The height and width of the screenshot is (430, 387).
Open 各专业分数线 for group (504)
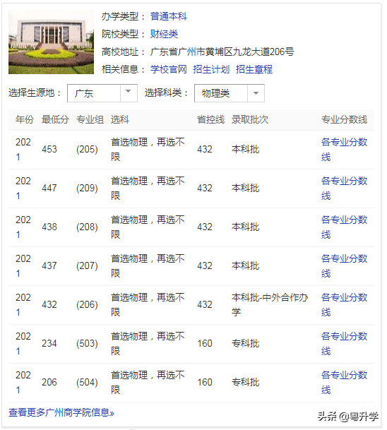point(344,382)
